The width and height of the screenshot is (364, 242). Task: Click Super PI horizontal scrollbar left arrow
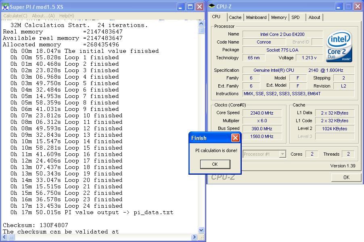pos(4,237)
